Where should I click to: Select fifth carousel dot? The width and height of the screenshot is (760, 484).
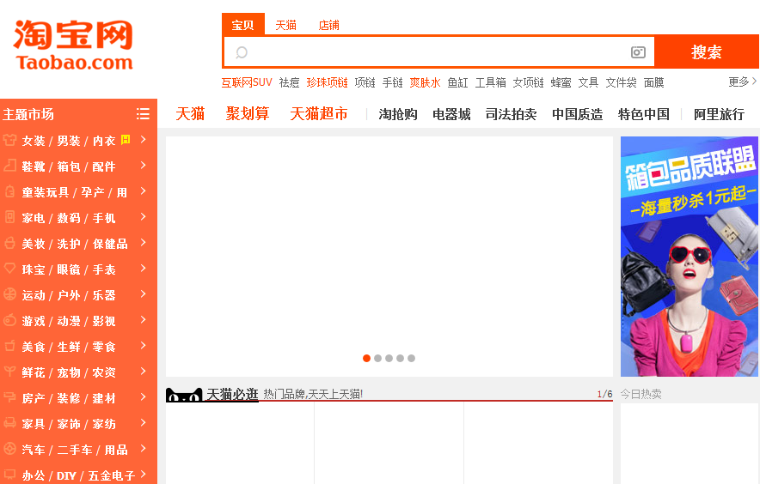[x=411, y=358]
